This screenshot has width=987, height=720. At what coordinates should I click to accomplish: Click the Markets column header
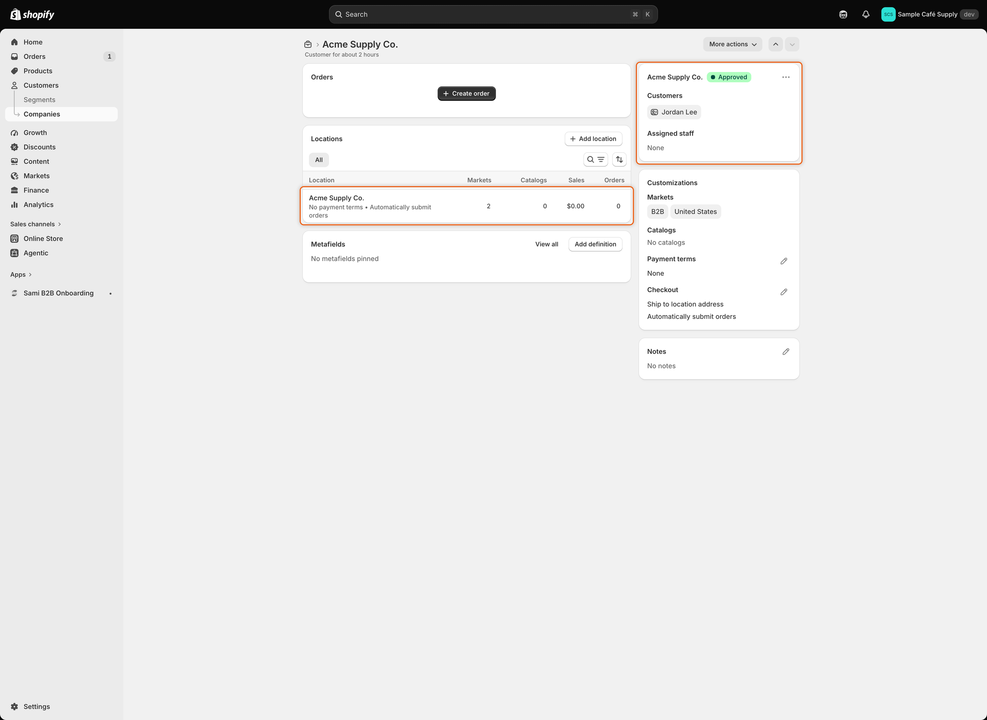pos(479,181)
